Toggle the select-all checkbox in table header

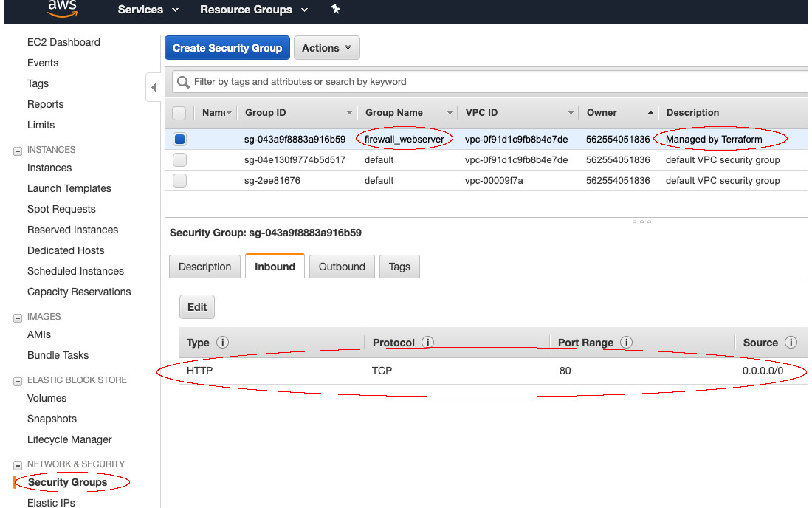point(179,113)
